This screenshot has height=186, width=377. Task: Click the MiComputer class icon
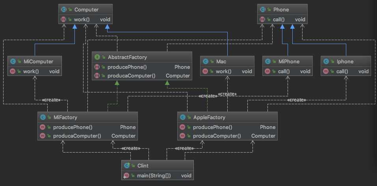tap(13, 61)
